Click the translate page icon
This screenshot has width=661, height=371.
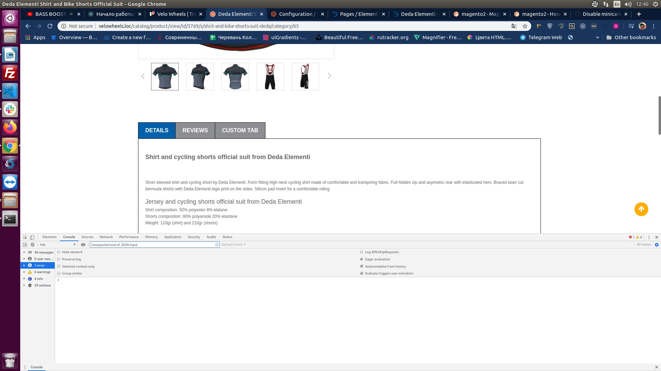click(514, 26)
